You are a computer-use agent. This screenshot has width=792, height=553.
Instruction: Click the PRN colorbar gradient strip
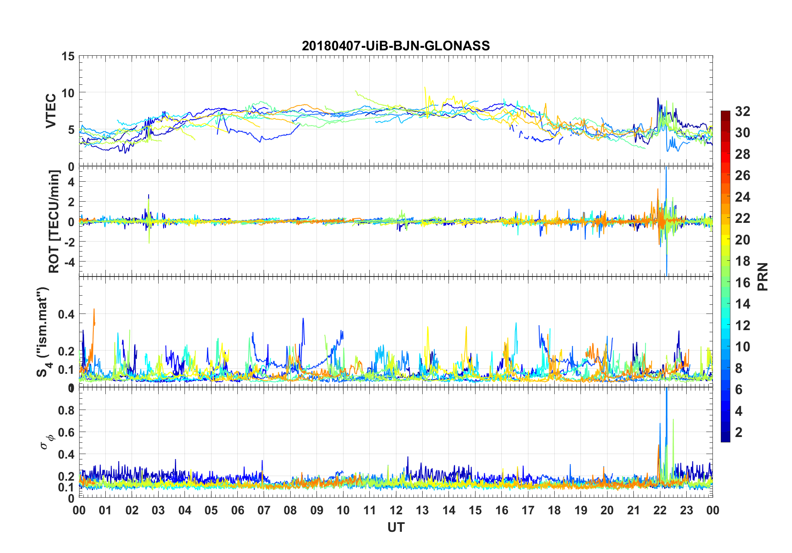725,276
